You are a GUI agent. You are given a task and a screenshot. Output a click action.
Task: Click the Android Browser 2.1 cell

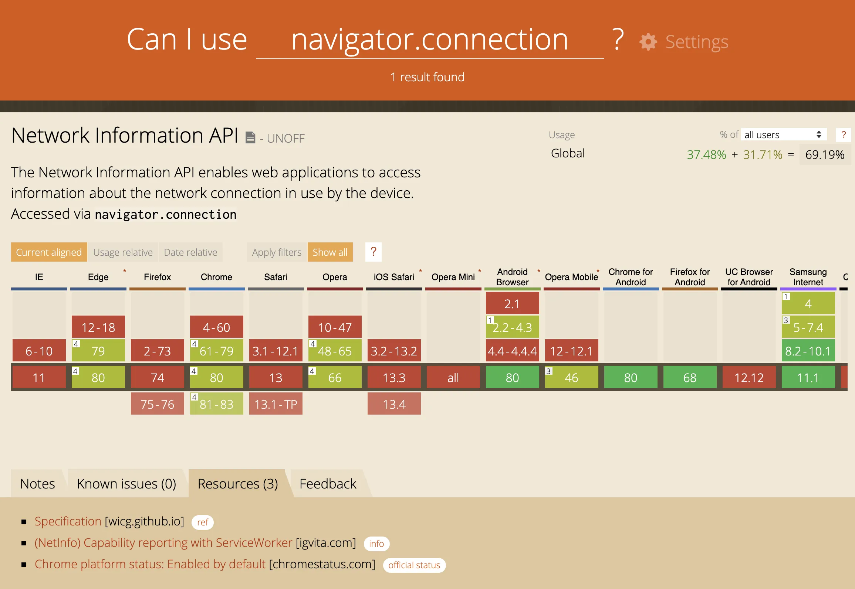point(513,303)
